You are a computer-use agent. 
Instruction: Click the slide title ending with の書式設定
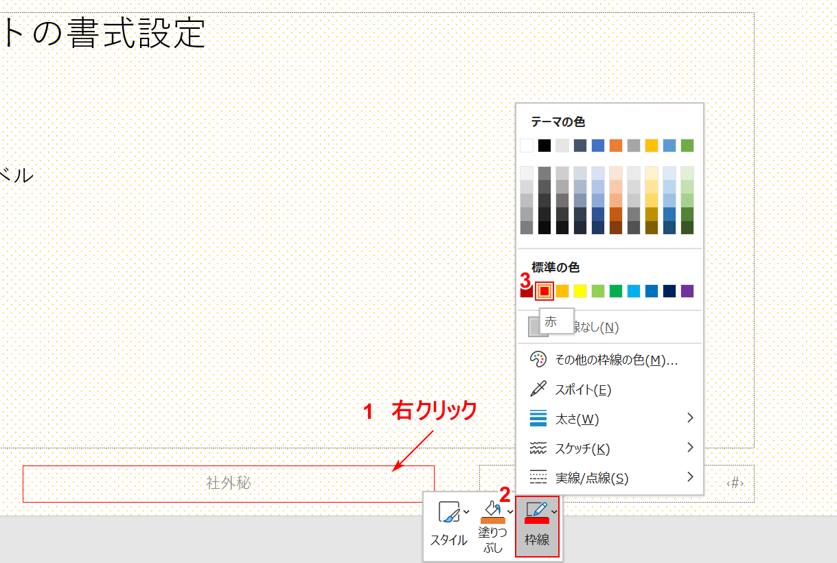click(x=103, y=32)
